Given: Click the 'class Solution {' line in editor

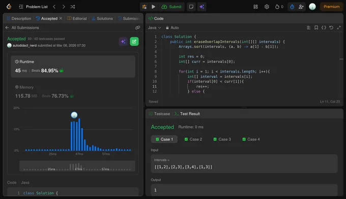Looking at the screenshot, I should pyautogui.click(x=179, y=37).
